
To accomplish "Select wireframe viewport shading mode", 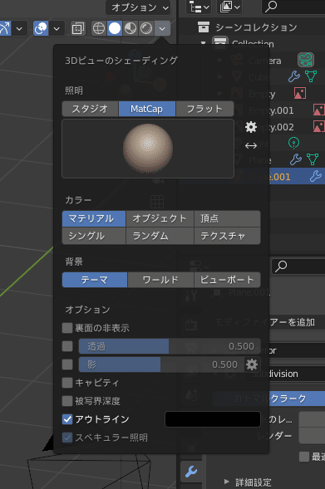I will 99,29.
